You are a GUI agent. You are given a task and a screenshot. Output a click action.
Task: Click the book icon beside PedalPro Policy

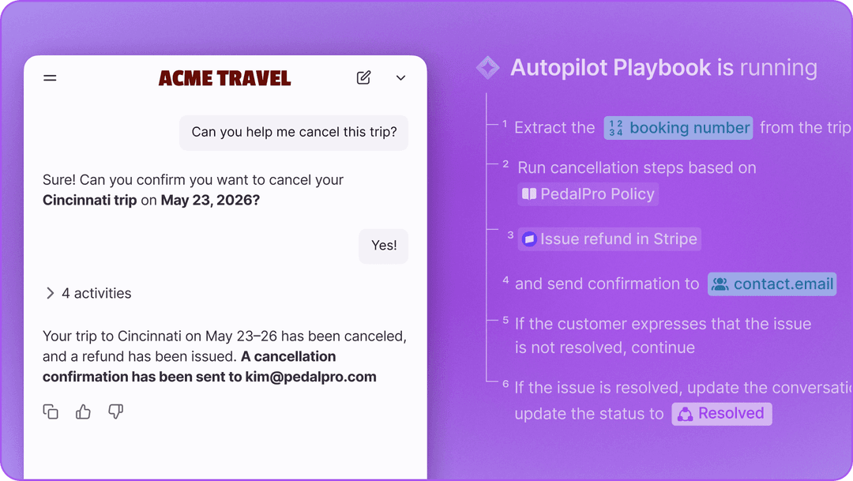pyautogui.click(x=529, y=194)
